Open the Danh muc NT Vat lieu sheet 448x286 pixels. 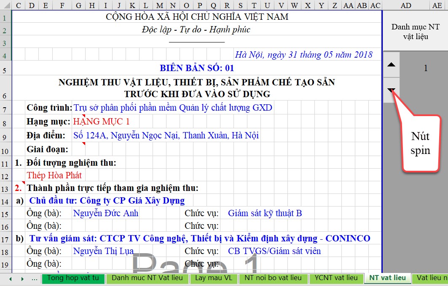point(147,278)
